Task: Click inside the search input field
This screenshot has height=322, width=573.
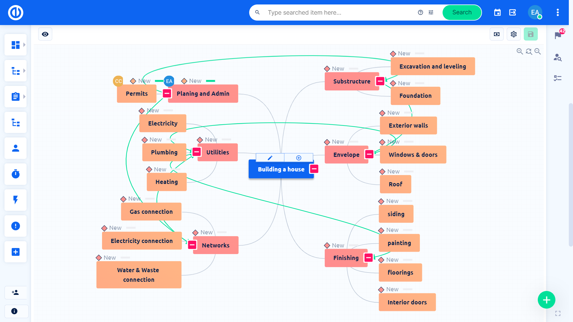Action: tap(328, 13)
